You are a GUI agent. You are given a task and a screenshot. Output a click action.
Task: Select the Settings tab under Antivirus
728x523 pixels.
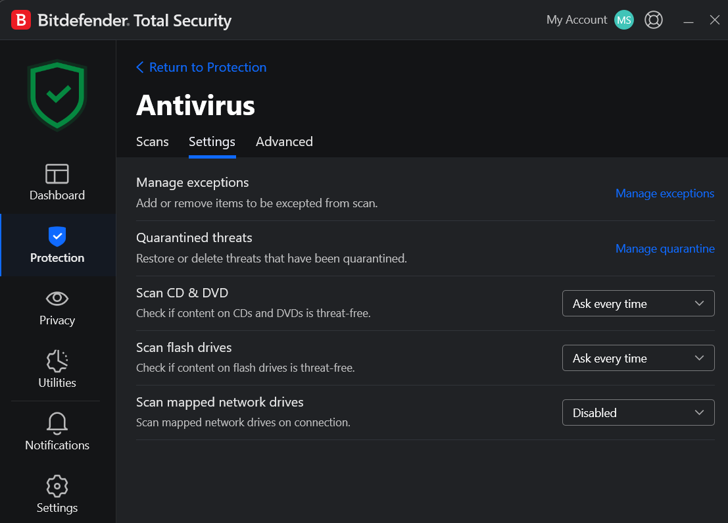[212, 141]
